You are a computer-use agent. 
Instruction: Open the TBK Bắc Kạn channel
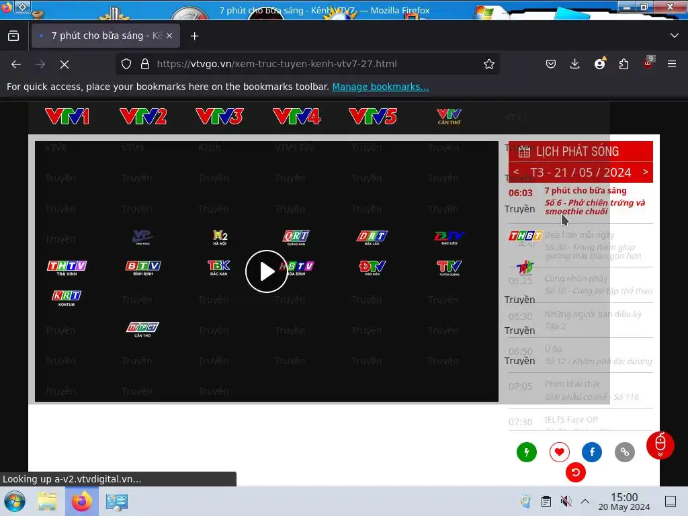point(218,267)
